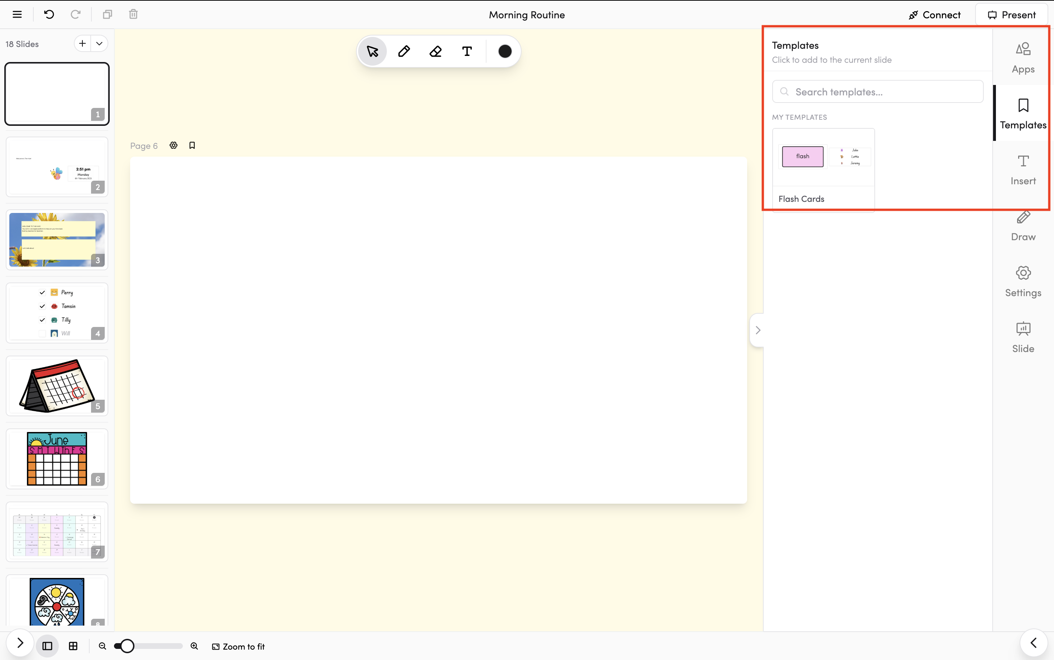Click the zoom in magnifier icon
The height and width of the screenshot is (660, 1054).
coord(194,646)
